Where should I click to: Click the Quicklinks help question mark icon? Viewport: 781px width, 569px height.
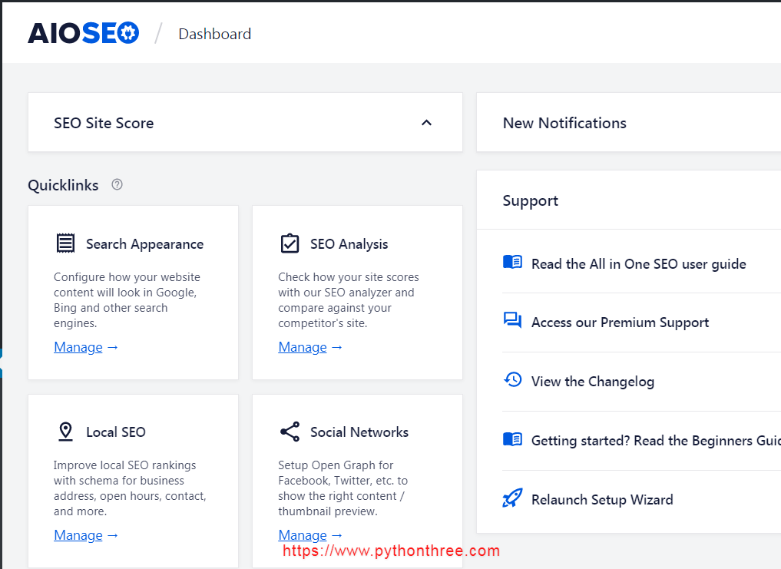tap(117, 184)
